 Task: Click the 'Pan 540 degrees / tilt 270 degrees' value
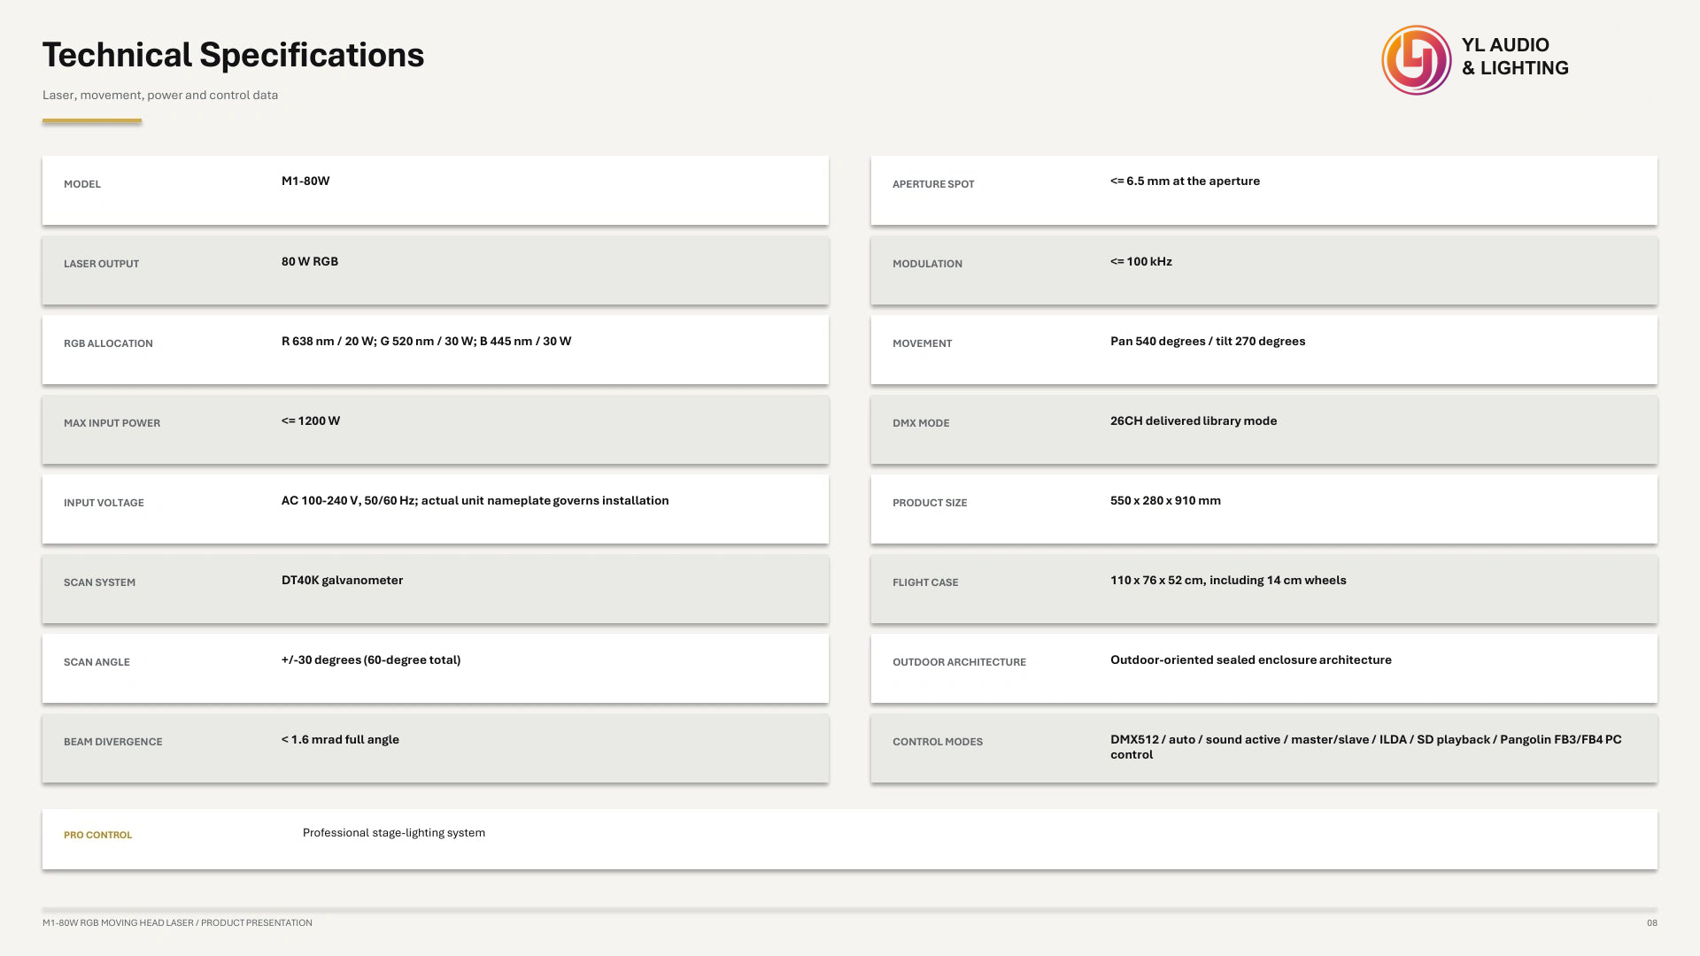1208,341
